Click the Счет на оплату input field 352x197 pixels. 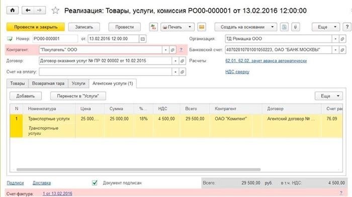tap(106, 72)
